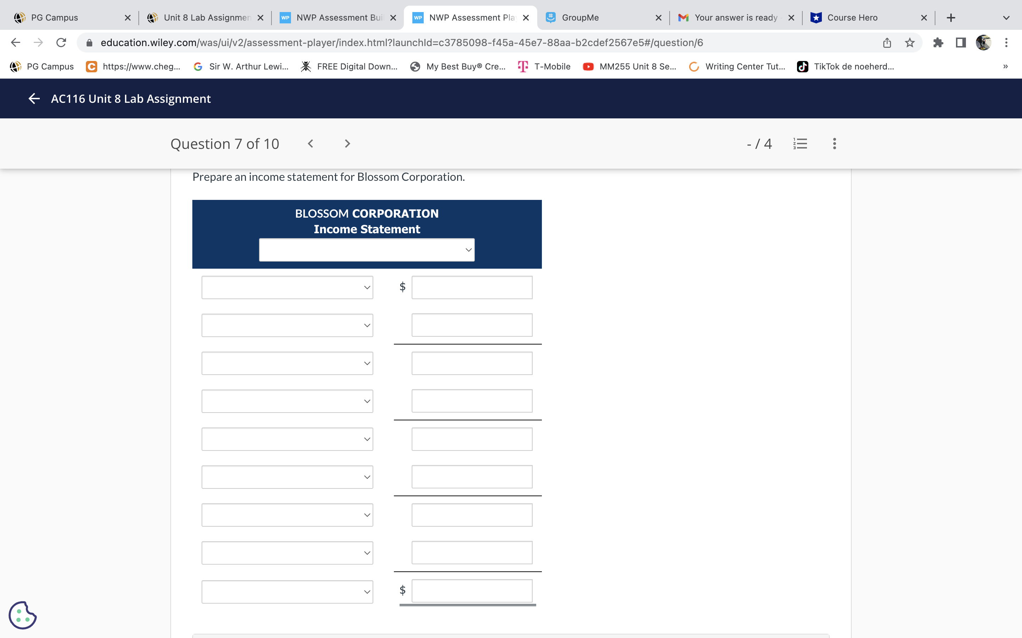Click the first dollar amount input field
1022x638 pixels.
pos(472,287)
